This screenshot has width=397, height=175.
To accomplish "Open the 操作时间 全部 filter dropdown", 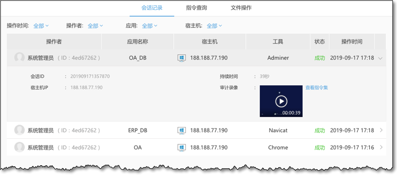I will point(41,26).
